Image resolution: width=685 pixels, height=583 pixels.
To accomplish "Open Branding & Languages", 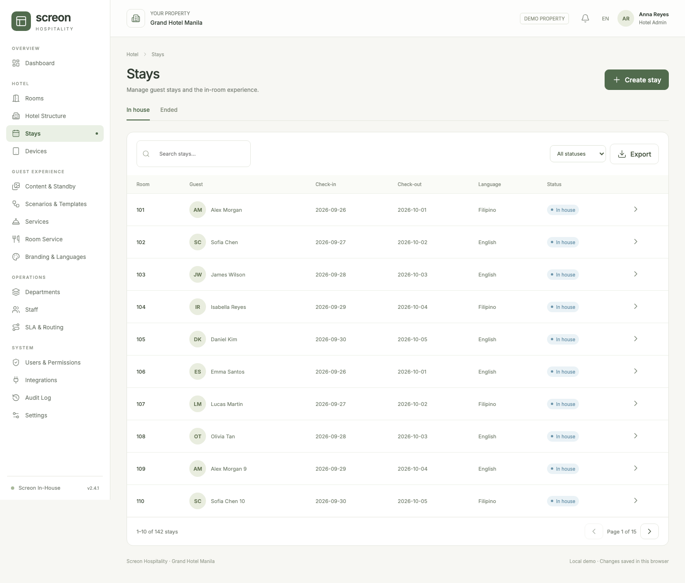I will 55,257.
